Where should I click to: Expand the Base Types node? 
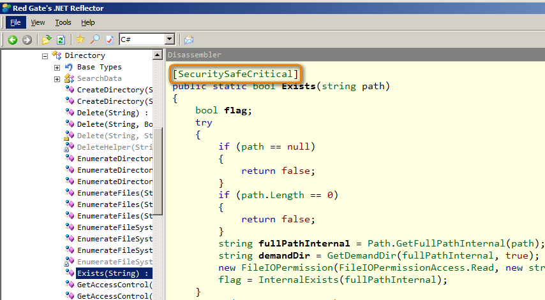pos(57,67)
